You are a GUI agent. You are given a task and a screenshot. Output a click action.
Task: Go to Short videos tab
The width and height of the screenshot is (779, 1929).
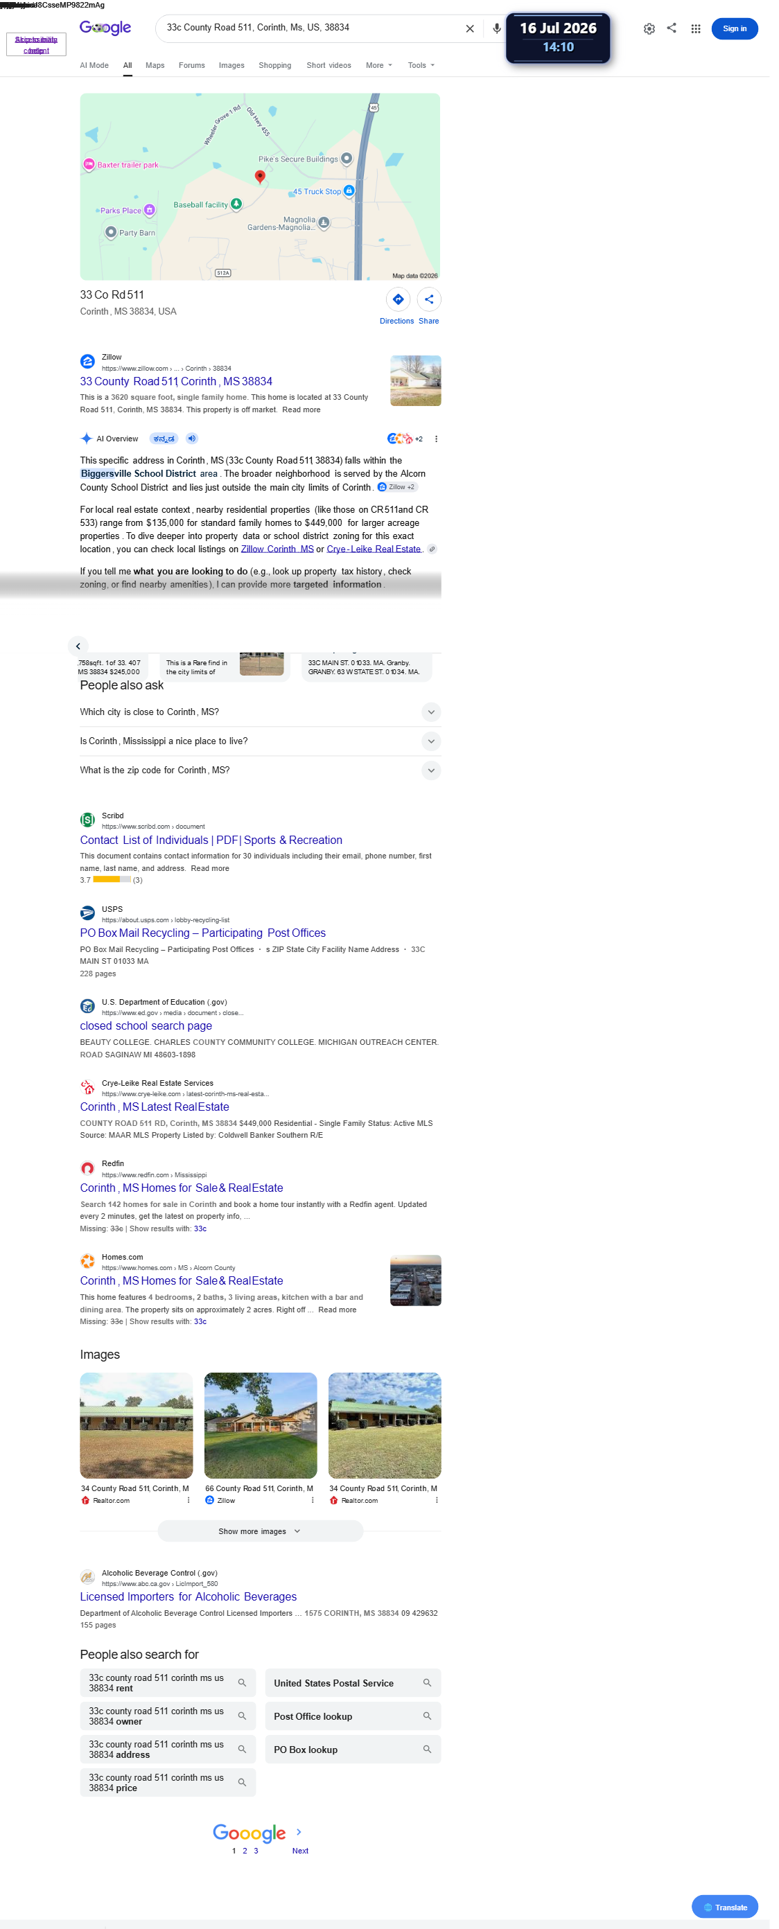(329, 65)
